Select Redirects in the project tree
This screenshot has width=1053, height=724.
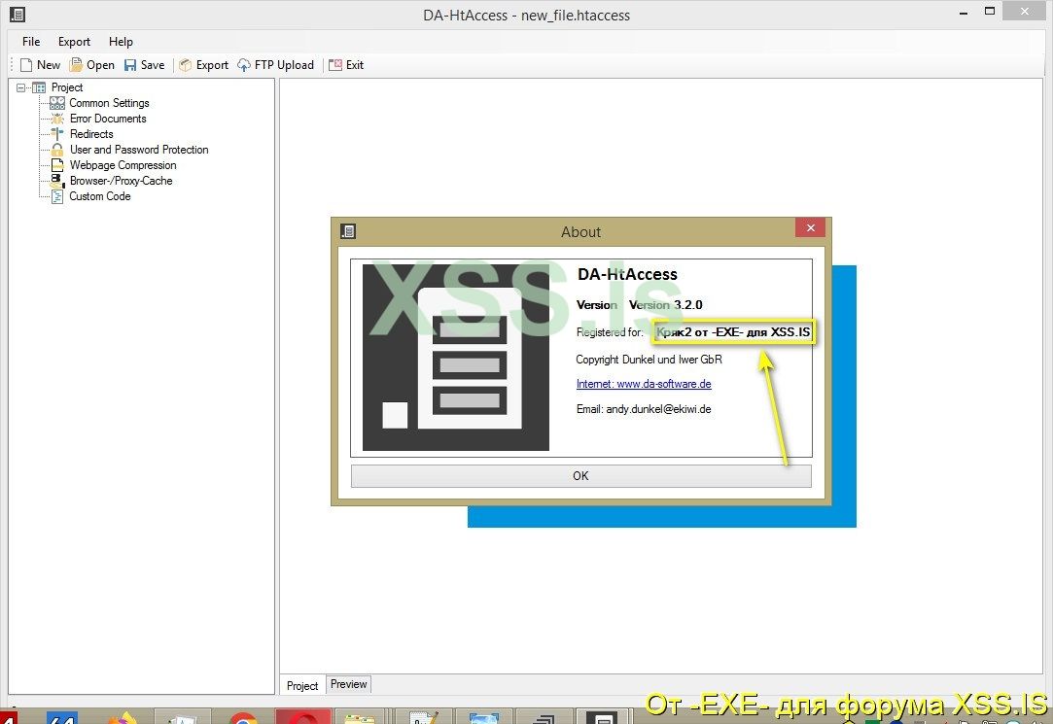91,134
